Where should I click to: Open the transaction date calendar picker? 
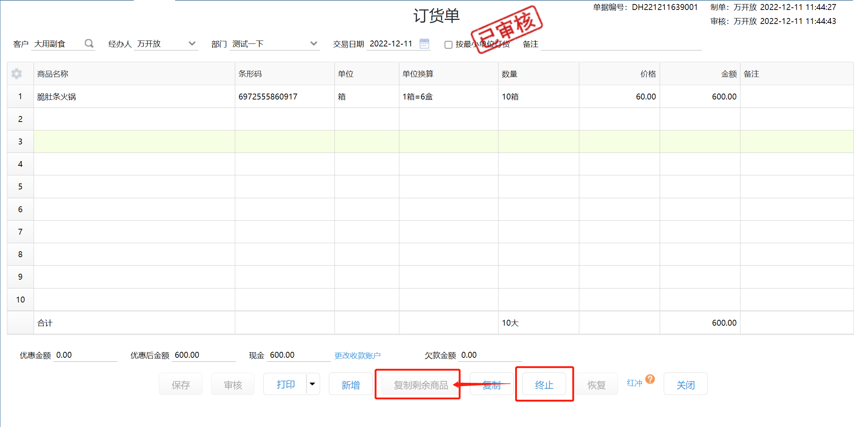(424, 43)
